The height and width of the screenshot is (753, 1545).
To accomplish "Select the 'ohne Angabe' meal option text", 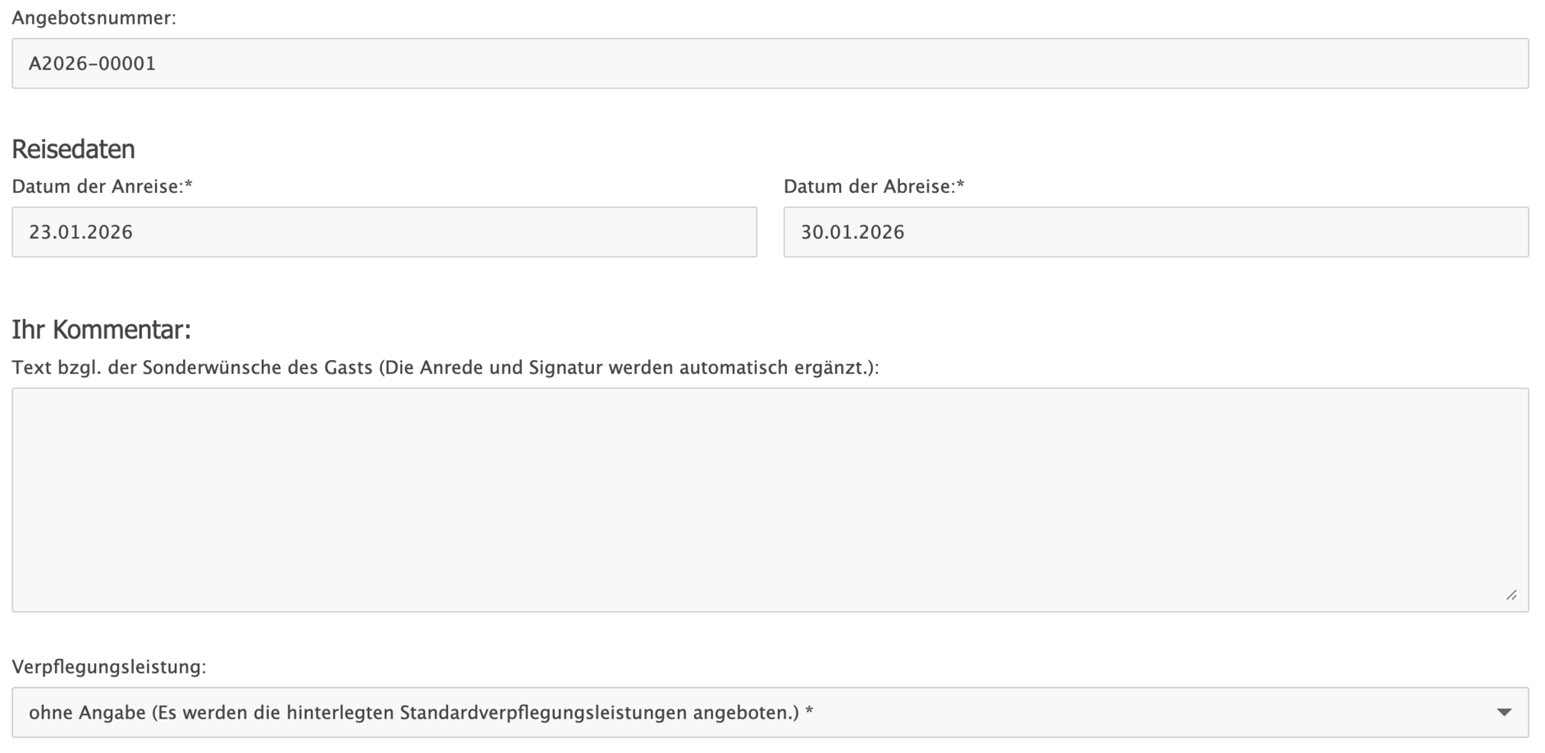I will [87, 713].
